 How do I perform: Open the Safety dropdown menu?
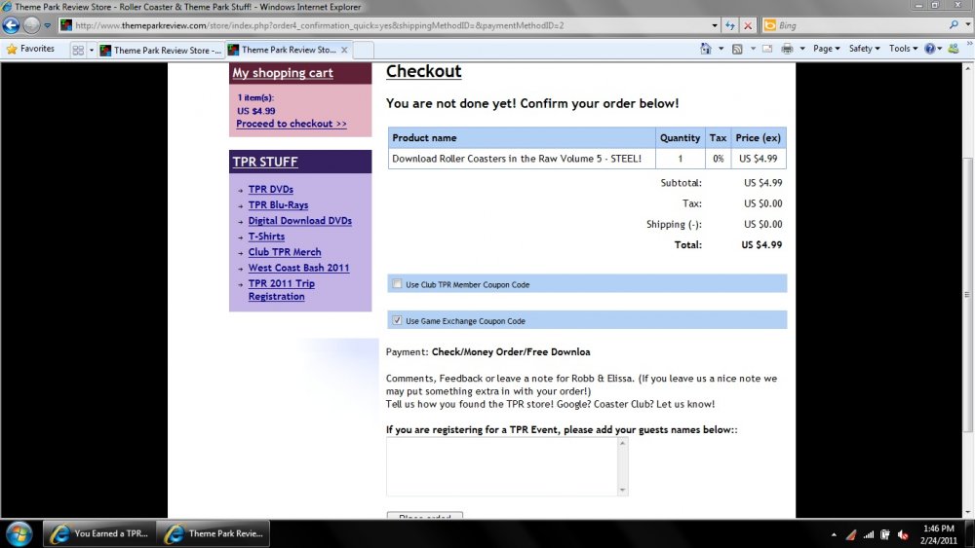click(864, 49)
